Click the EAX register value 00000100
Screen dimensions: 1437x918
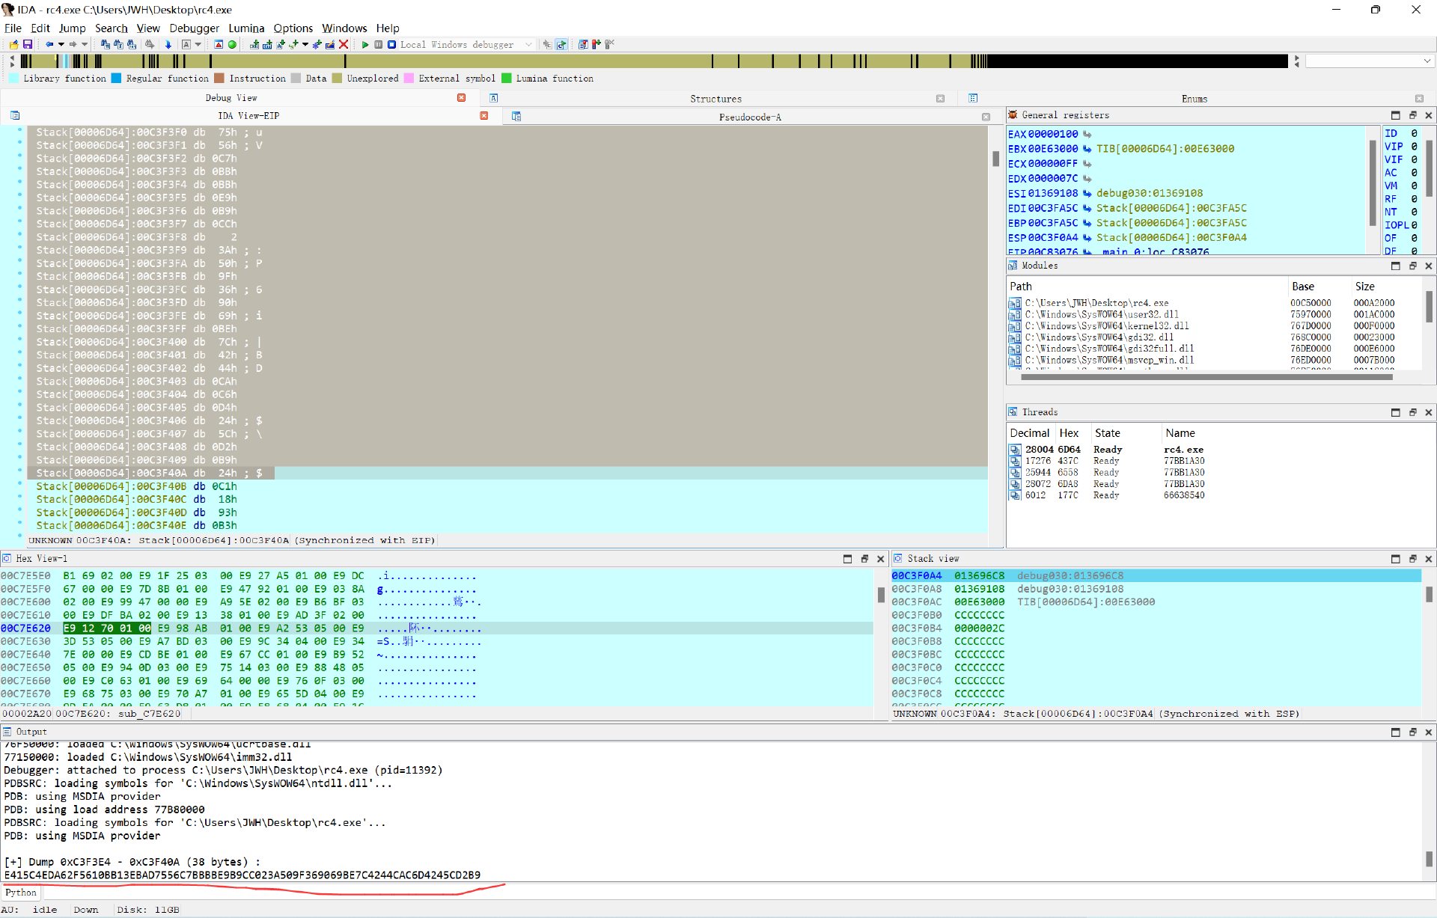(x=1053, y=134)
